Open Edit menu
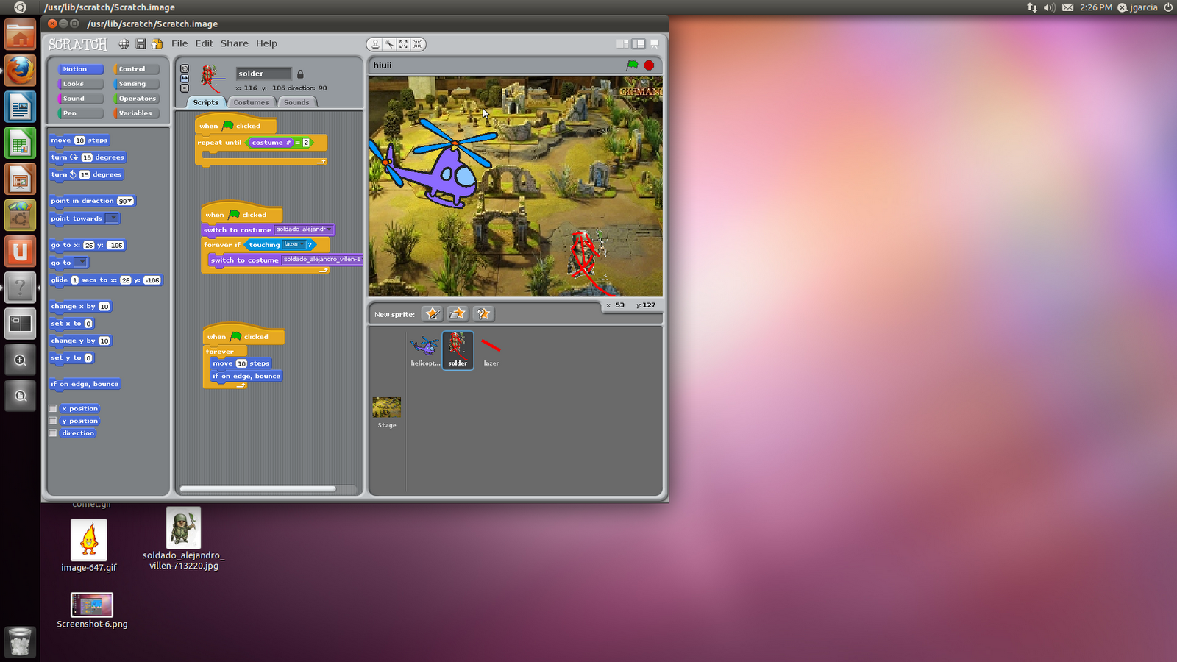This screenshot has height=662, width=1177. [x=204, y=43]
